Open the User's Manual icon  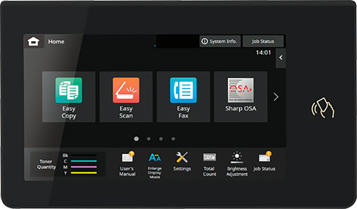128,164
